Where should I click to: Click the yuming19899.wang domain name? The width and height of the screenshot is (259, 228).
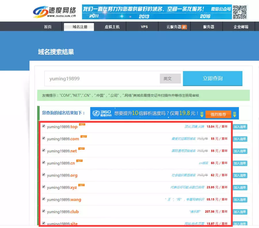[64, 200]
